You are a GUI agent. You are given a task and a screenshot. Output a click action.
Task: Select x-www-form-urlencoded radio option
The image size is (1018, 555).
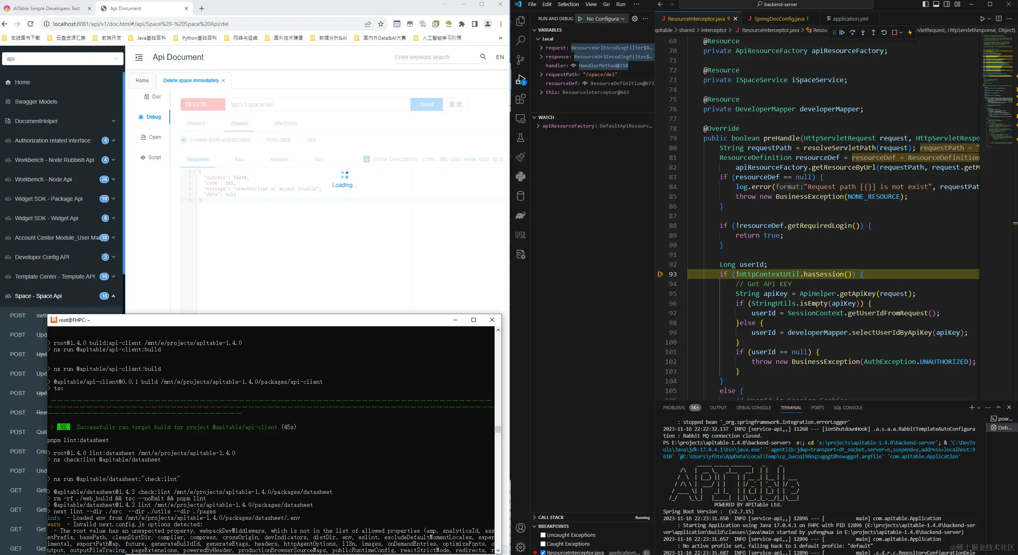click(184, 140)
